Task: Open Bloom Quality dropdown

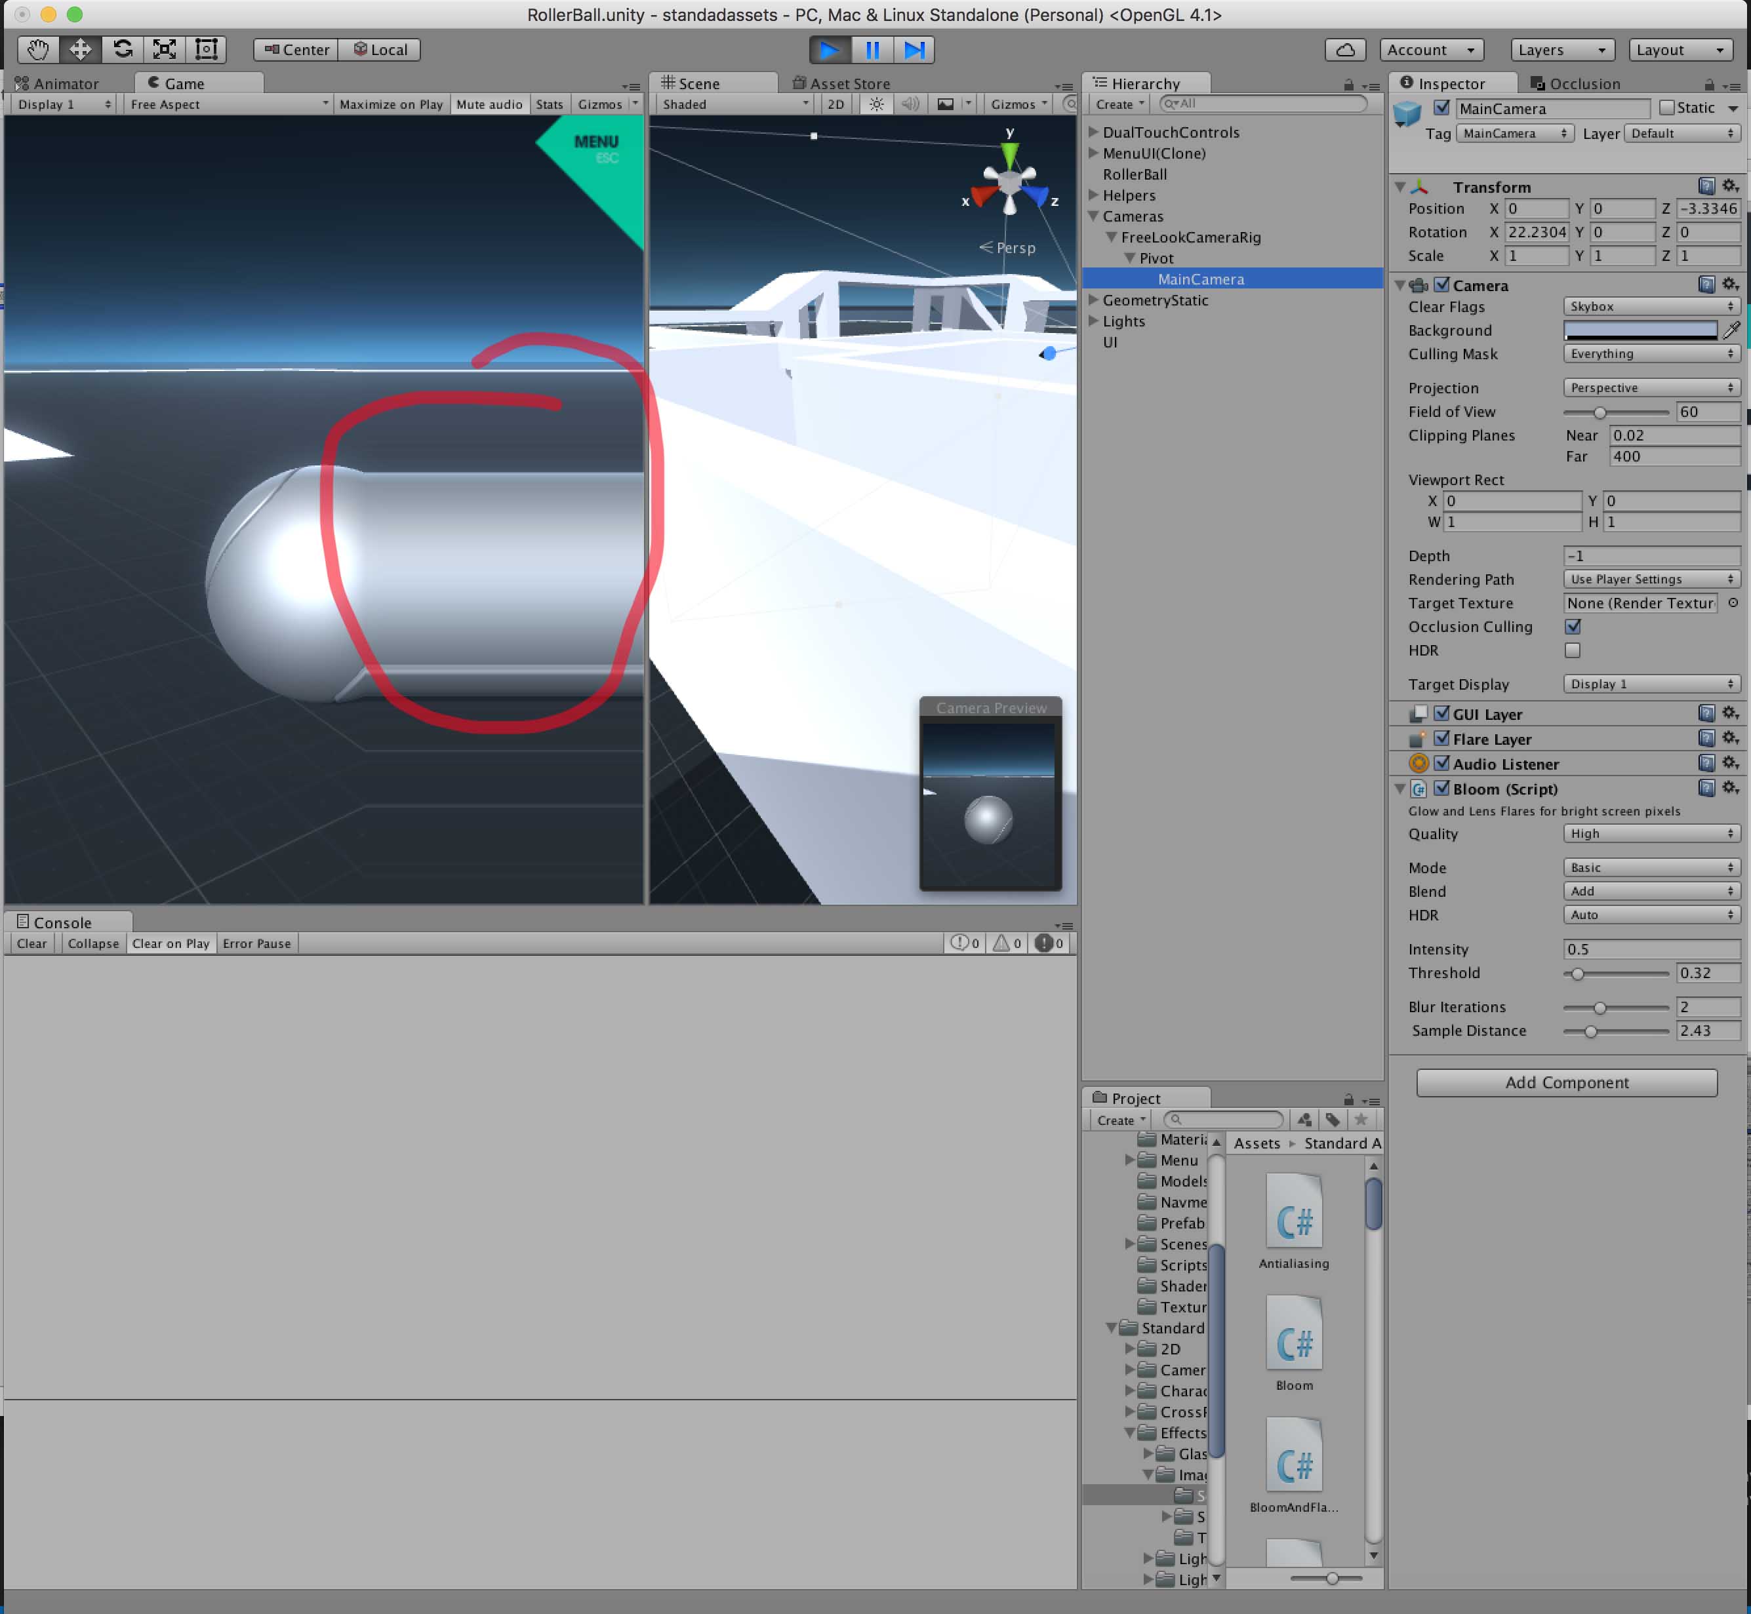Action: coord(1651,833)
